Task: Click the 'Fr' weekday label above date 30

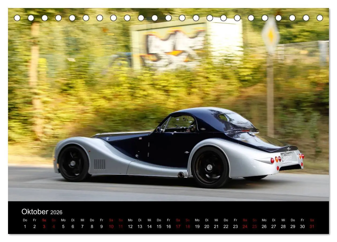Action: click(302, 220)
